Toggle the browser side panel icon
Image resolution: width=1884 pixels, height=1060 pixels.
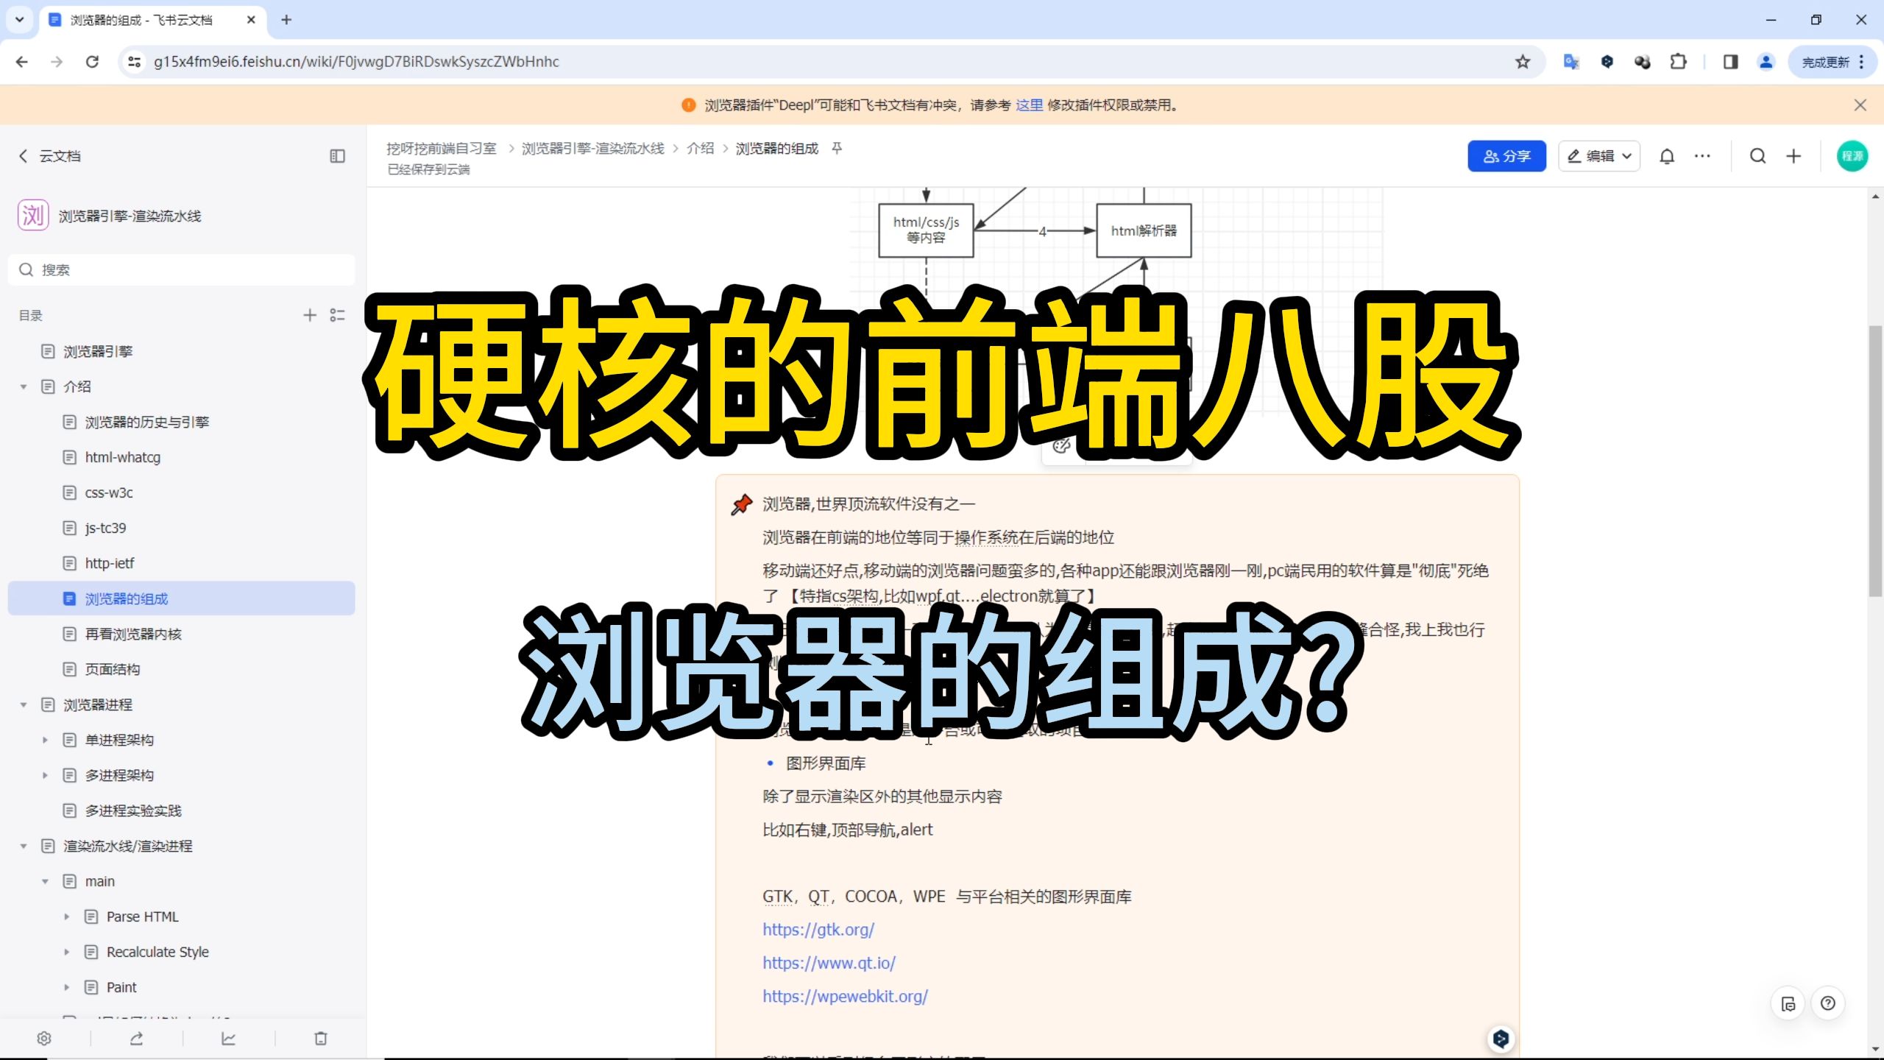coord(1730,62)
